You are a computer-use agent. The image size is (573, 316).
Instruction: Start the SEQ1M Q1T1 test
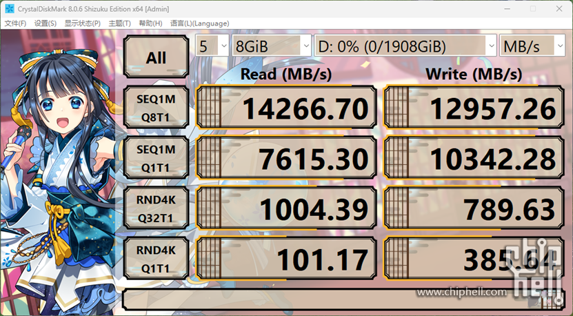click(x=156, y=157)
